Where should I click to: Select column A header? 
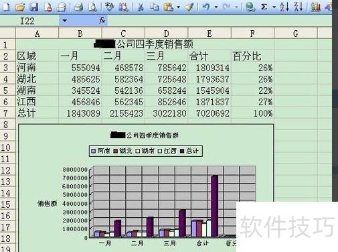click(x=37, y=34)
